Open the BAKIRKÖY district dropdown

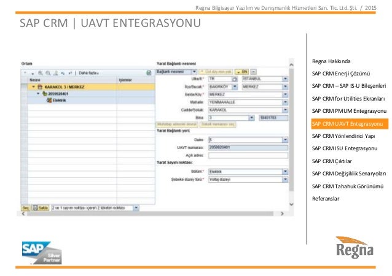pos(235,87)
